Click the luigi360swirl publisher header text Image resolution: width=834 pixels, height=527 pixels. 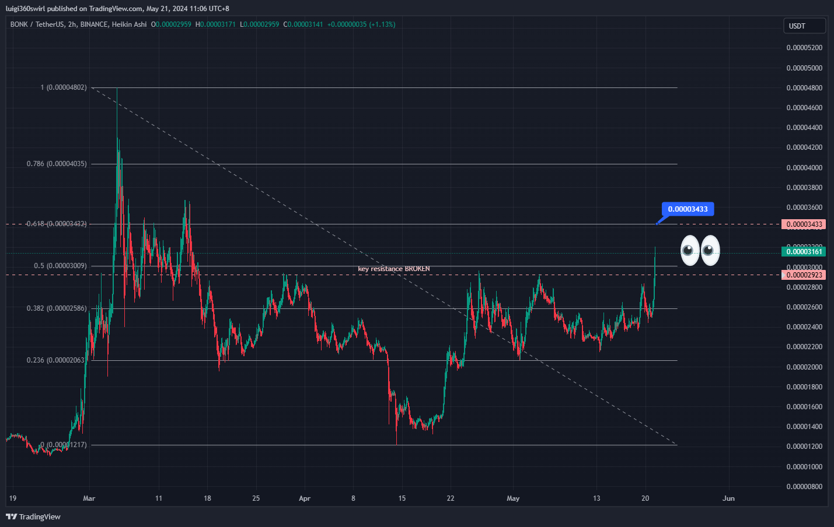(117, 9)
